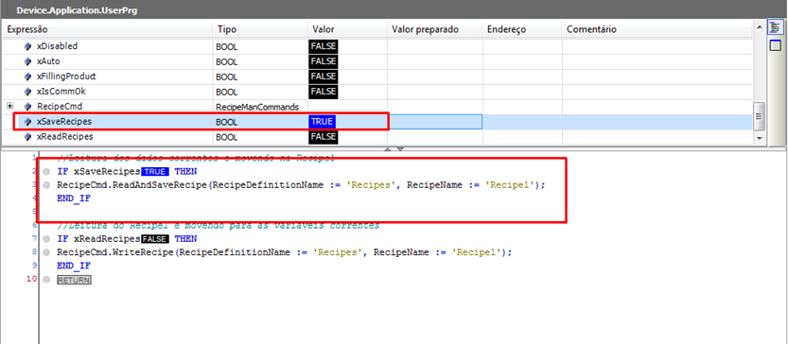Click the RecipeCmd variable icon
Image resolution: width=788 pixels, height=344 pixels.
pos(28,107)
